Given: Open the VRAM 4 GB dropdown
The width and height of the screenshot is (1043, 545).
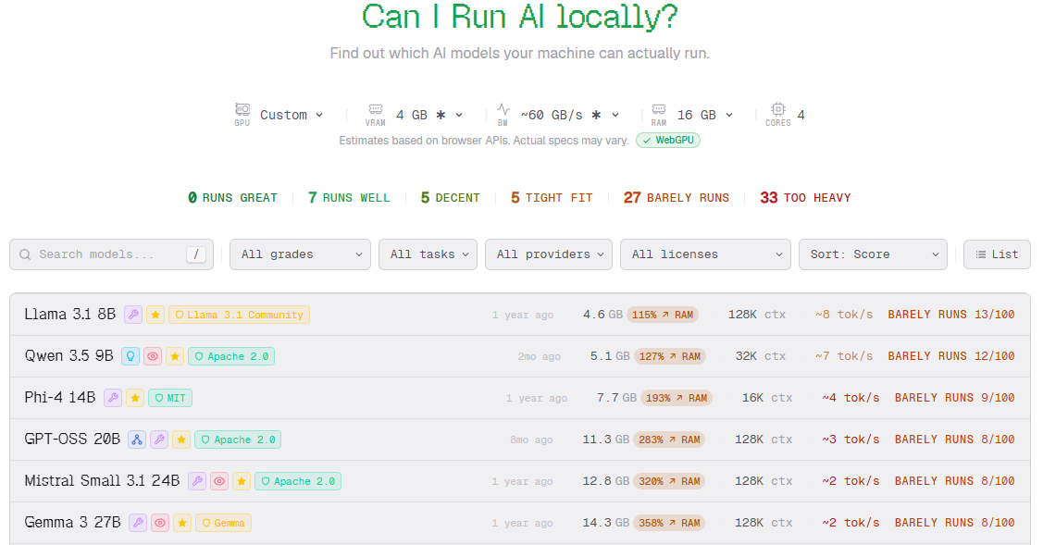Looking at the screenshot, I should pos(429,115).
